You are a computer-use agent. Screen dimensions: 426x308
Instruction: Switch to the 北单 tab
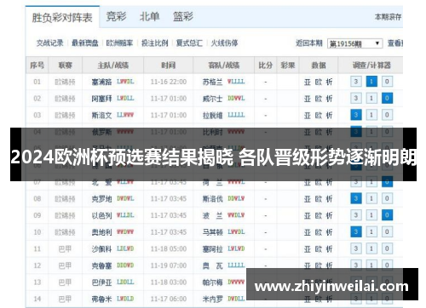(x=149, y=16)
